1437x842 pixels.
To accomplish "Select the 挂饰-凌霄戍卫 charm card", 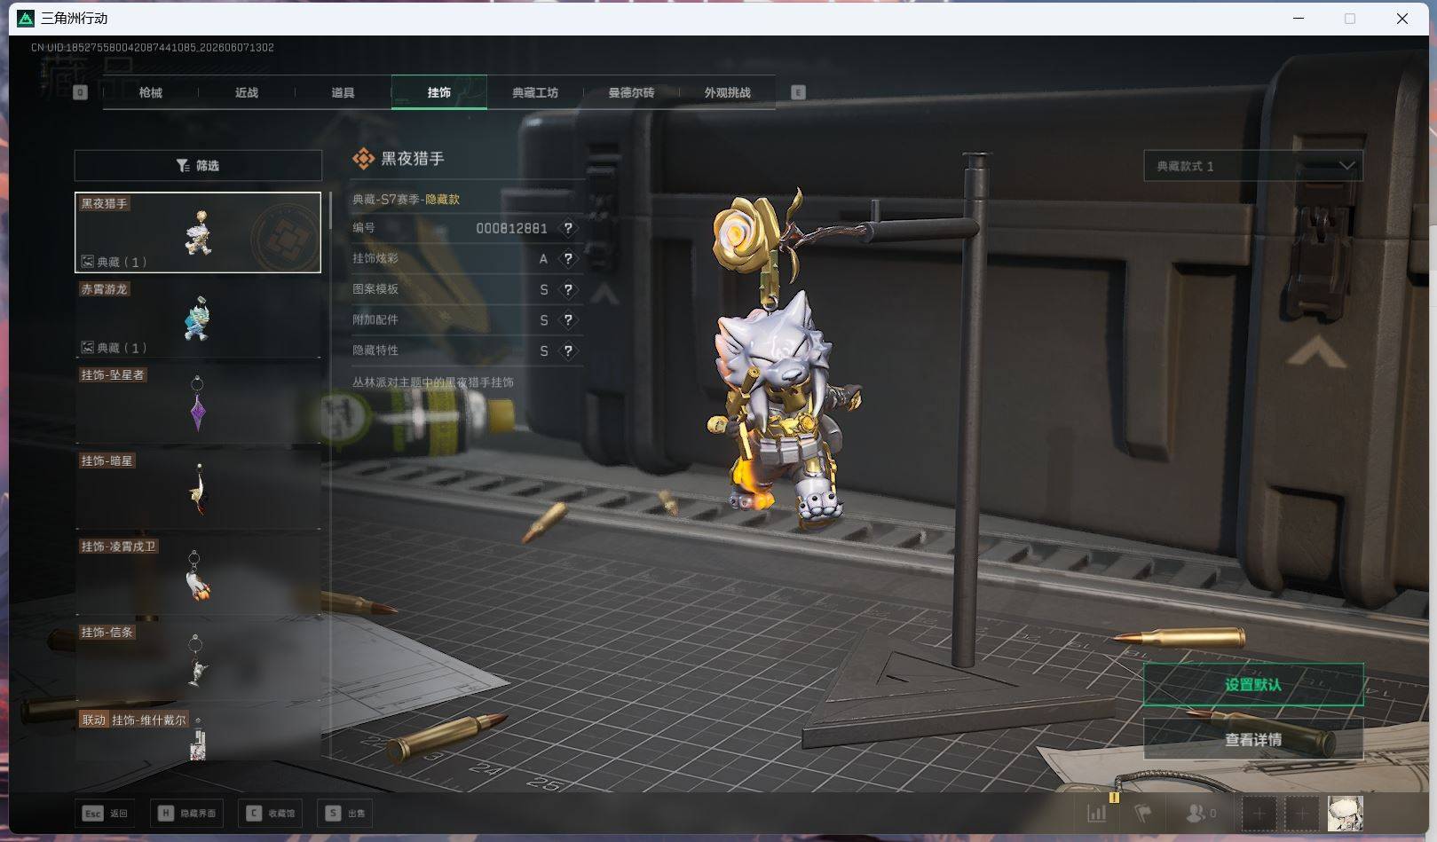I will [x=198, y=576].
